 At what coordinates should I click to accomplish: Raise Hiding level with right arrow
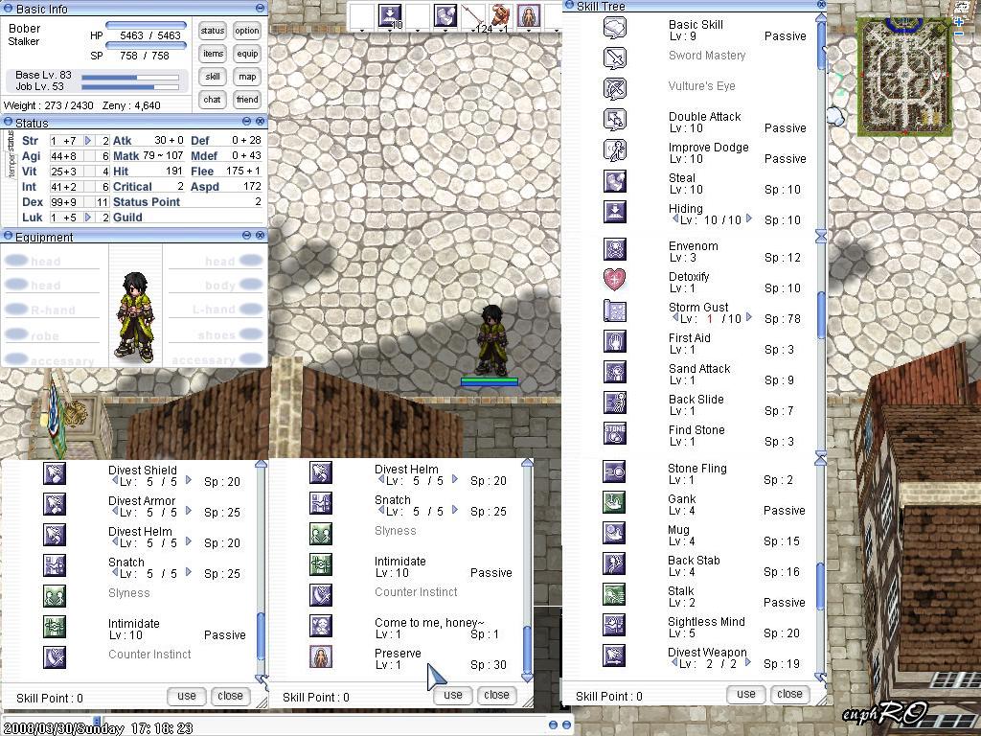(x=749, y=219)
